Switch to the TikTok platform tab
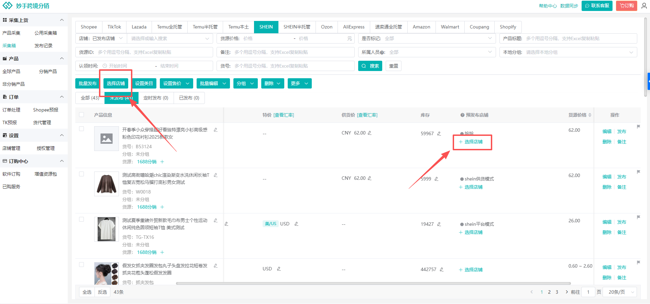Screen dimensions: 650x304 [114, 27]
